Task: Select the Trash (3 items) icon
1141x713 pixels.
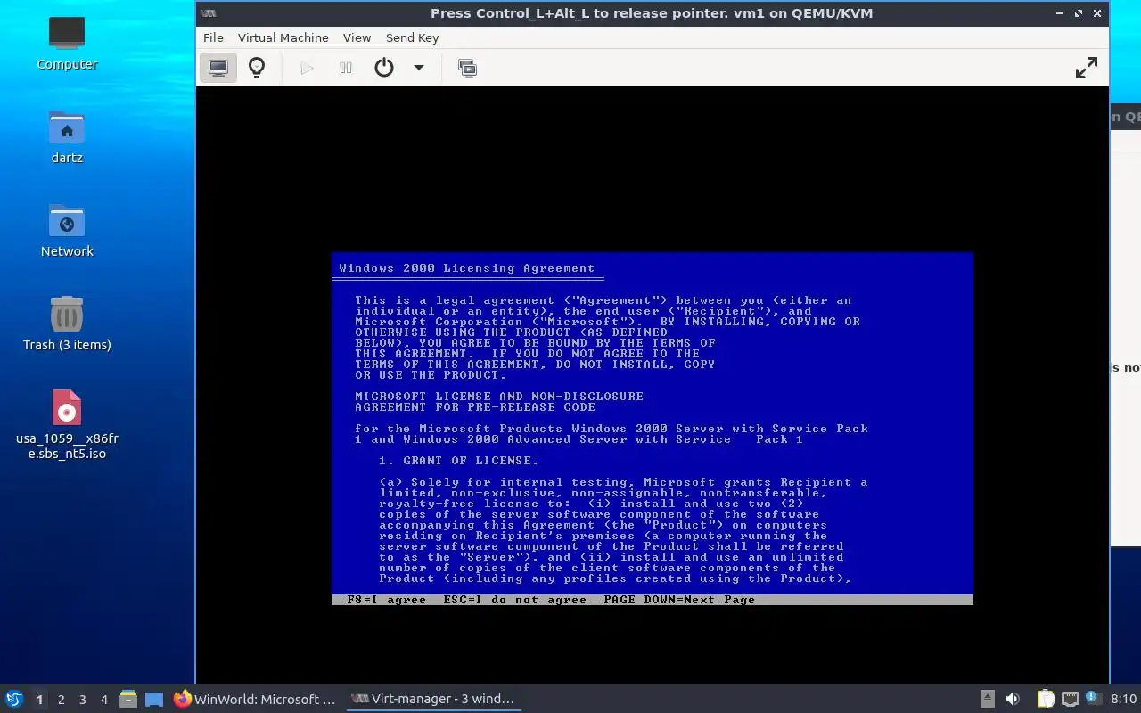Action: tap(67, 324)
